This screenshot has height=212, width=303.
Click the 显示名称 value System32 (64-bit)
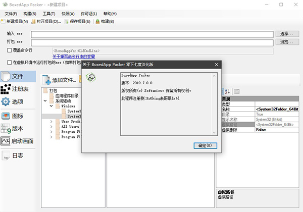277,119
